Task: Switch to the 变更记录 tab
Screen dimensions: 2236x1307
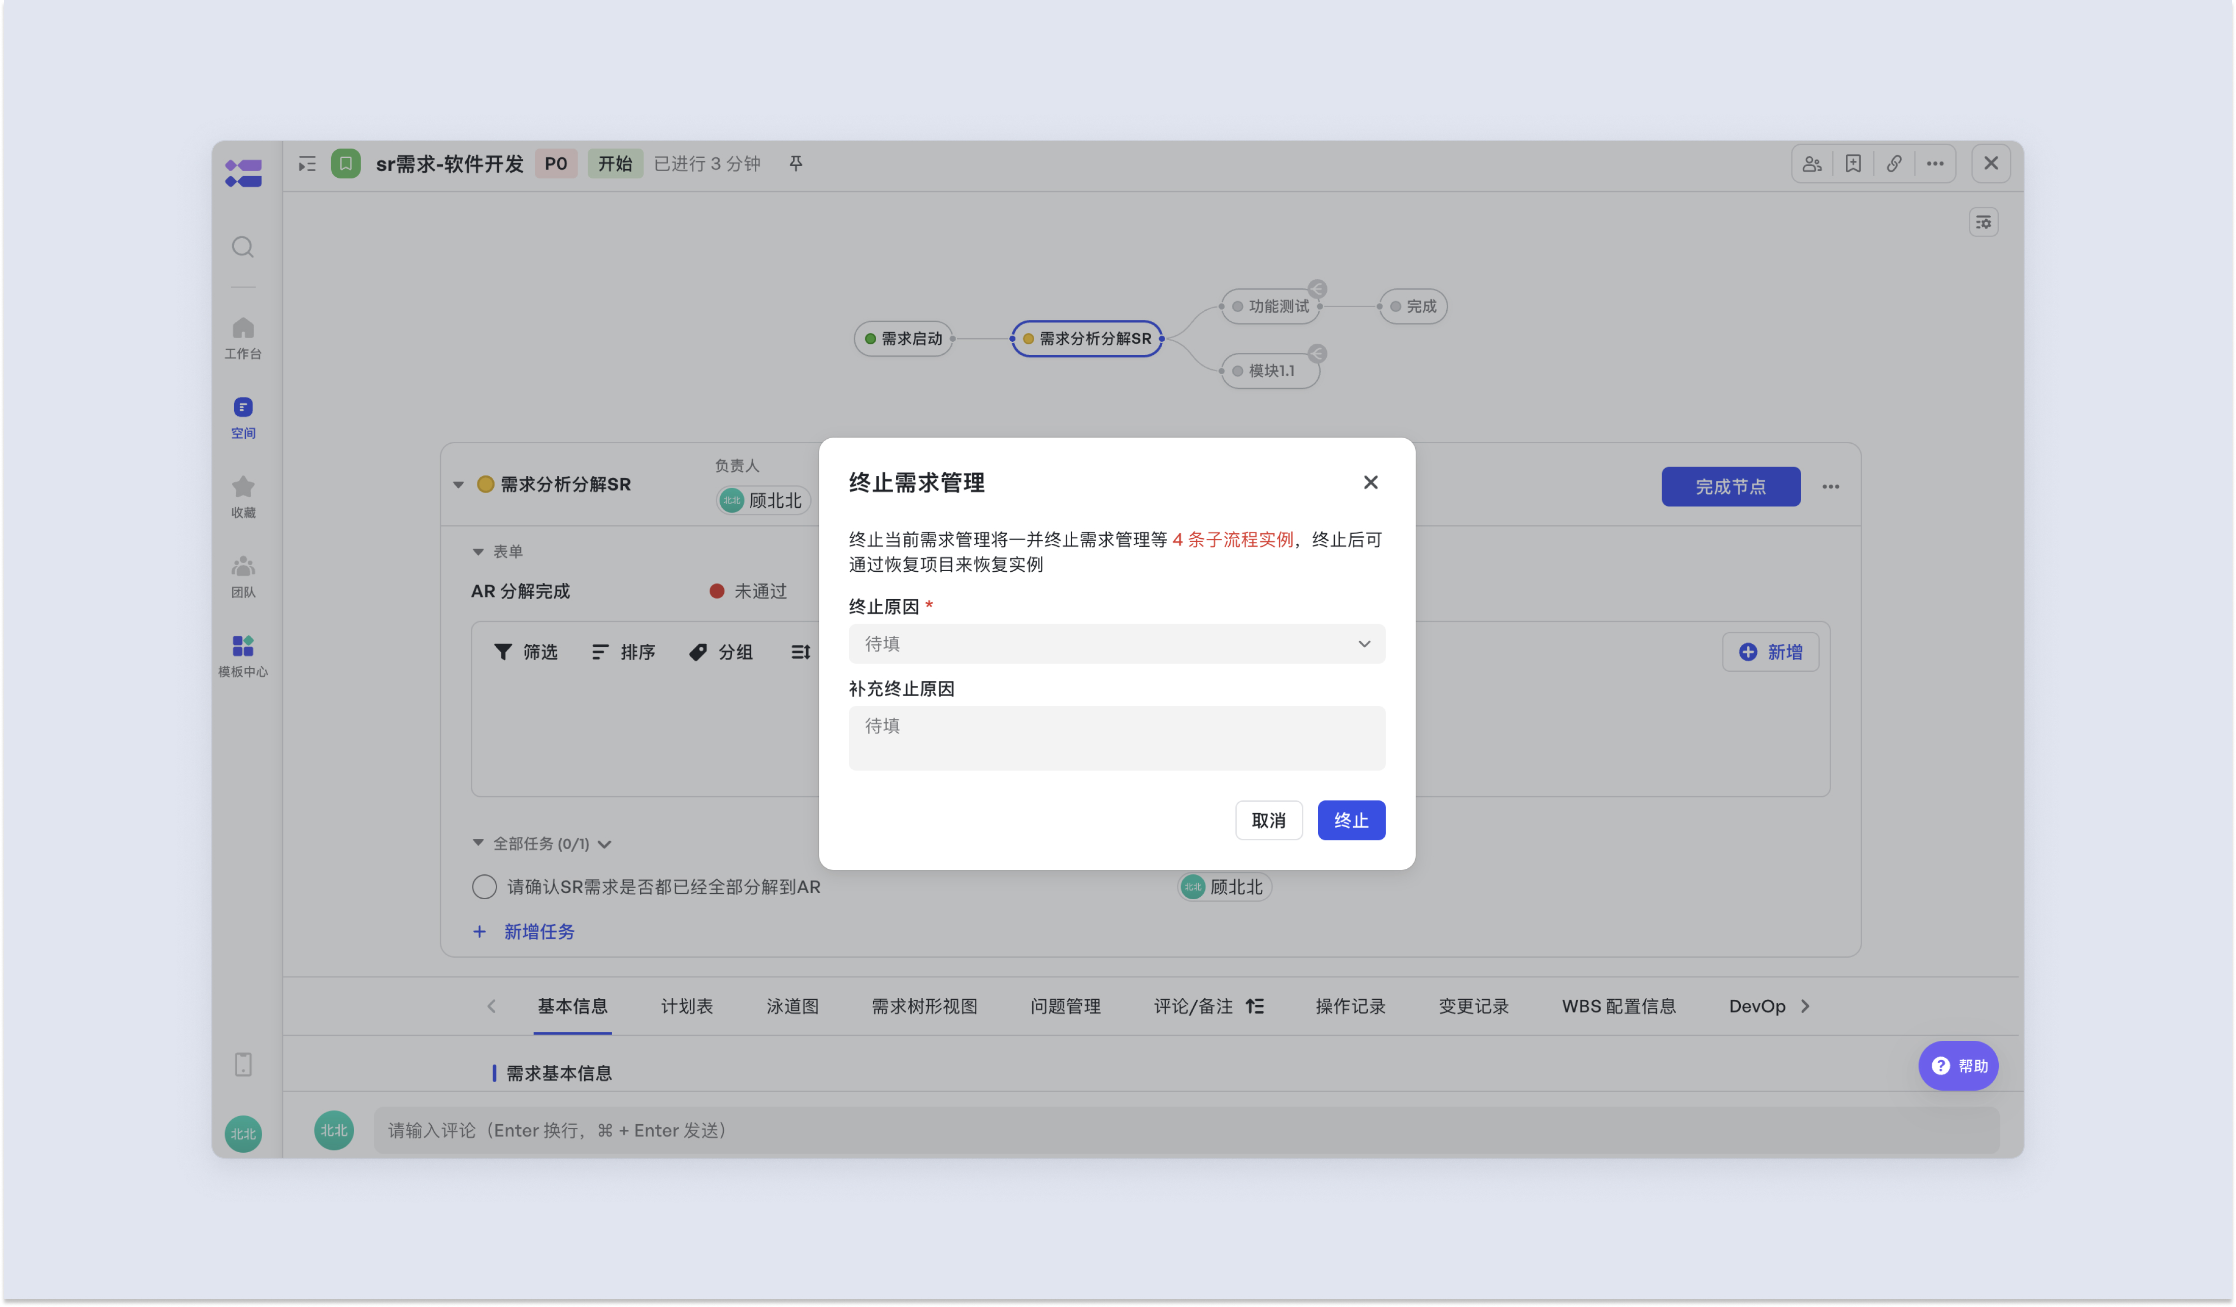Action: [x=1474, y=1005]
